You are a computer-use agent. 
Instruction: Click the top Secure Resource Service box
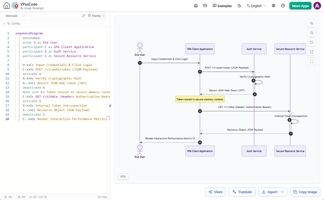[290, 49]
